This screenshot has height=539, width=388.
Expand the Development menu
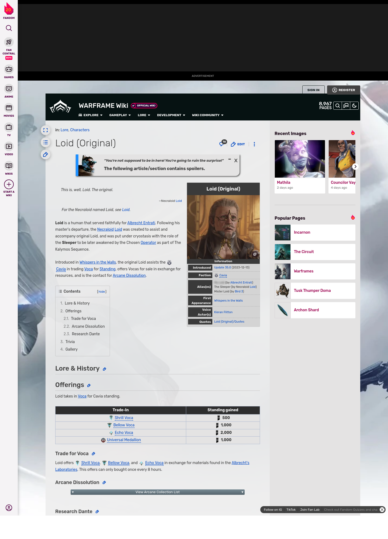tap(171, 115)
